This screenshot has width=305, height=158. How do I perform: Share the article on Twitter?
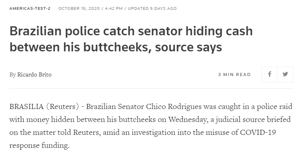coord(285,74)
